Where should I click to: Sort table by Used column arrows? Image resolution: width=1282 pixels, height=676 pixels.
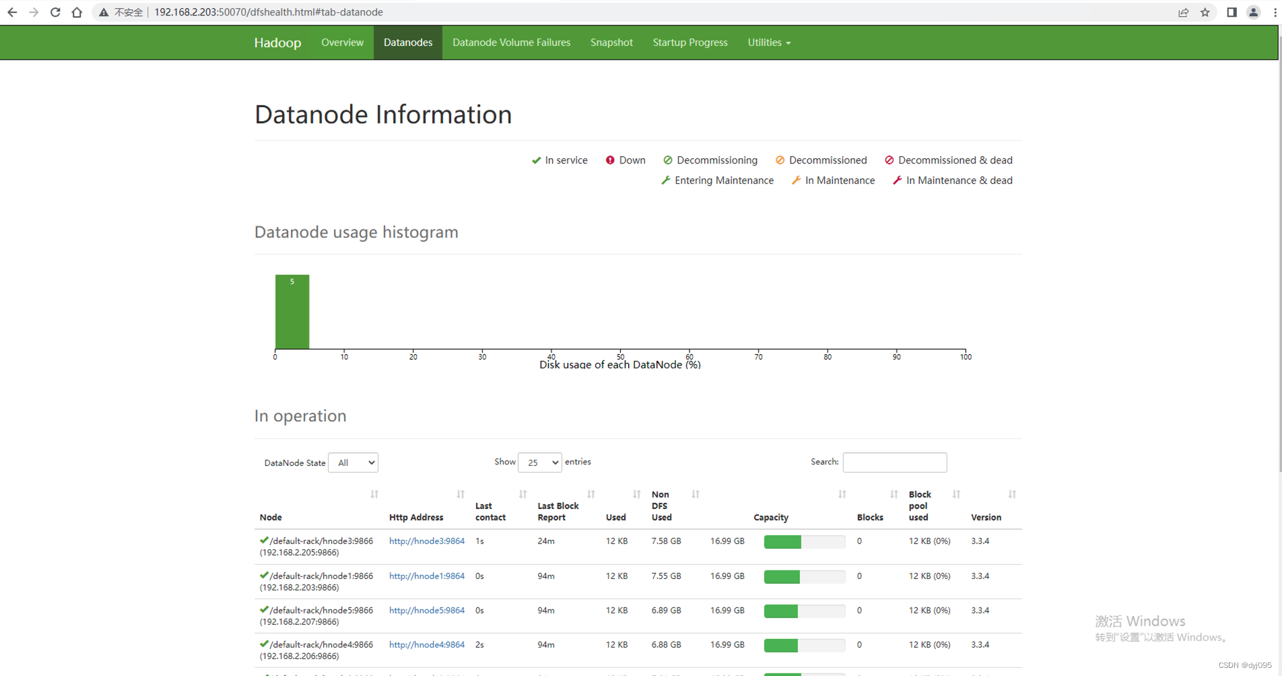(x=637, y=494)
